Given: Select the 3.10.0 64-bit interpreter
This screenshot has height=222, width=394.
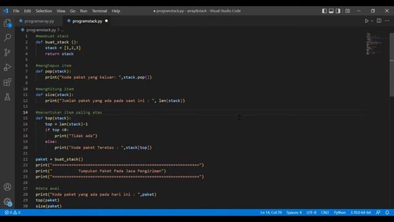Looking at the screenshot, I should (x=361, y=212).
